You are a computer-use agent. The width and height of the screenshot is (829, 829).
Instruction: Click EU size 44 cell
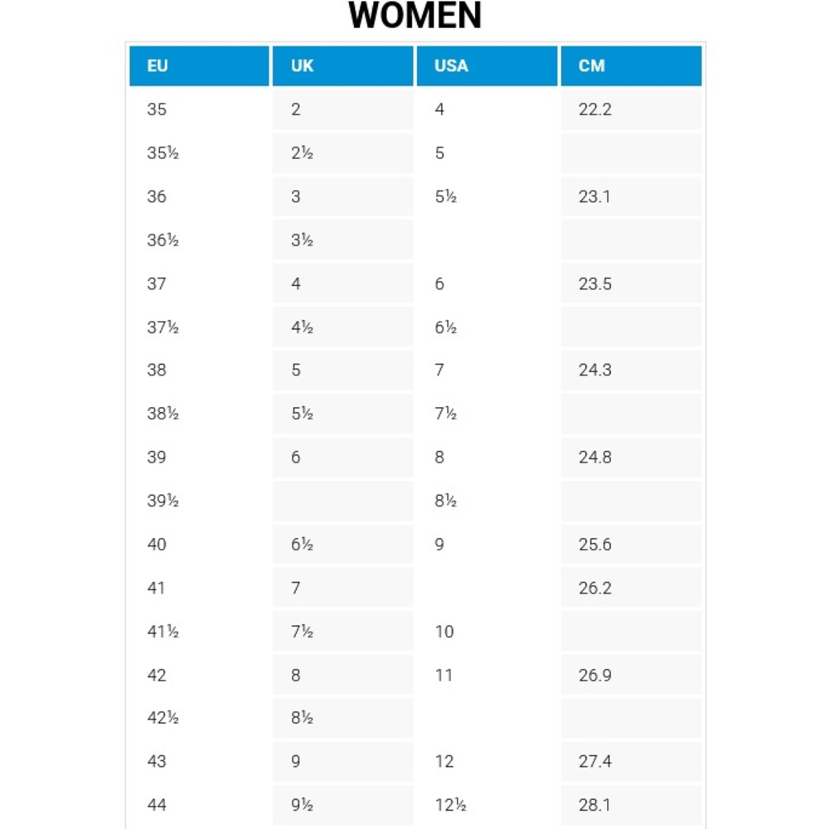(x=199, y=805)
